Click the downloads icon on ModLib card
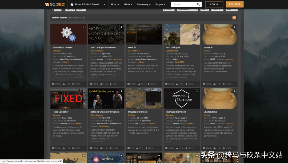 [x=149, y=84]
